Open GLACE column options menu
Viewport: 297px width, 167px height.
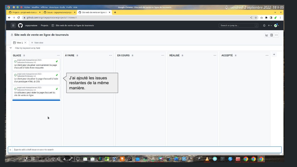click(x=58, y=56)
